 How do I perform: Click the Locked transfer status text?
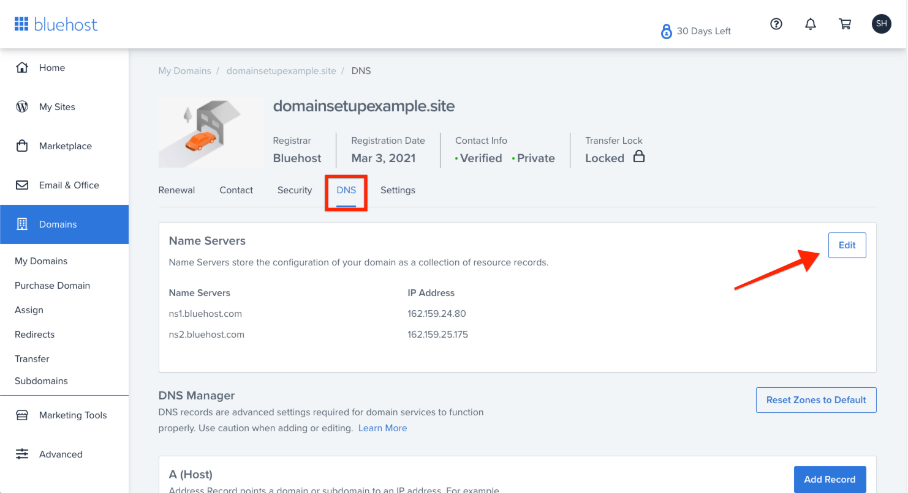tap(605, 158)
